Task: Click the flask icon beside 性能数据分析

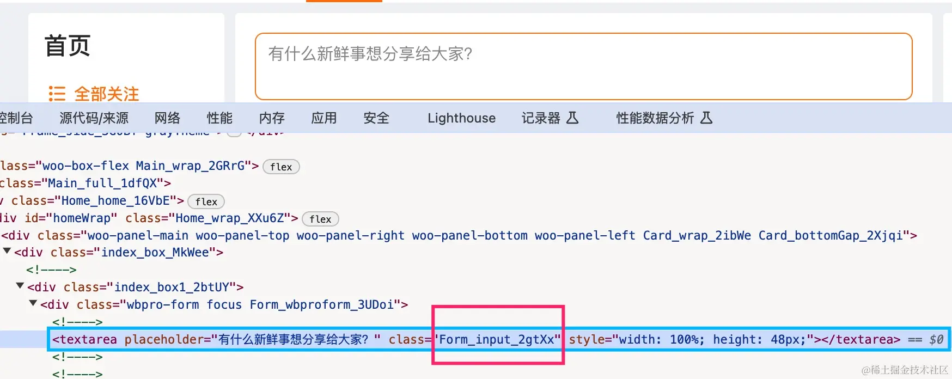Action: pyautogui.click(x=706, y=118)
